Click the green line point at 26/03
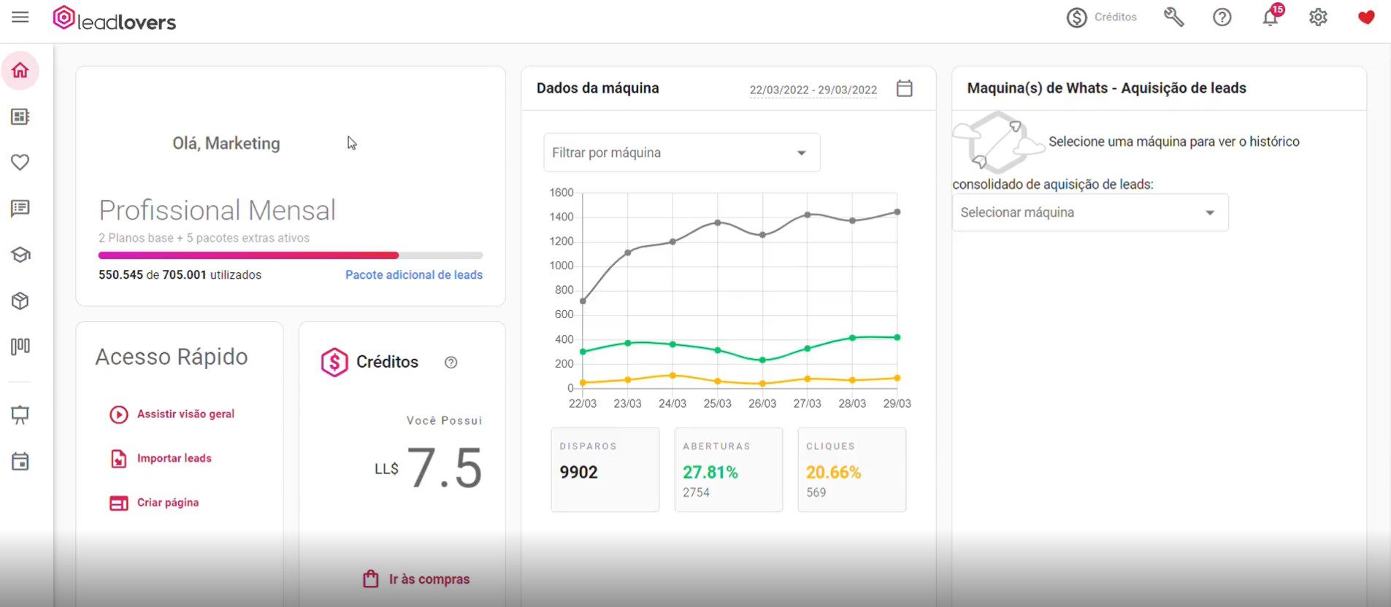 click(x=762, y=360)
